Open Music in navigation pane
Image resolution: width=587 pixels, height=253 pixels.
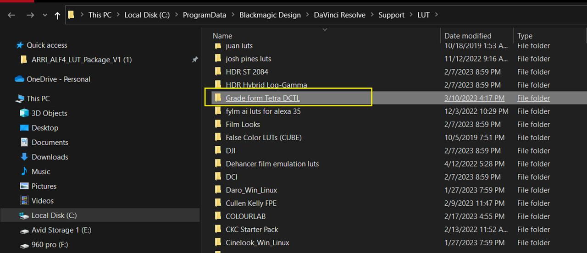pos(41,171)
